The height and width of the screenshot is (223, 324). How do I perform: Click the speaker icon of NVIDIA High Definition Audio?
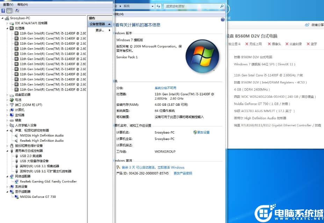[x=16, y=135]
